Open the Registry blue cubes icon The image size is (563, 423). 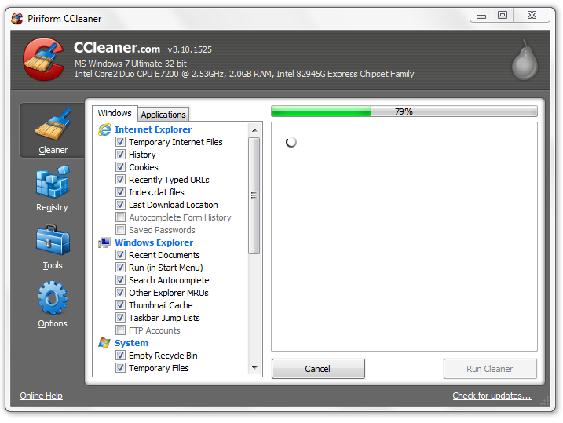53,181
